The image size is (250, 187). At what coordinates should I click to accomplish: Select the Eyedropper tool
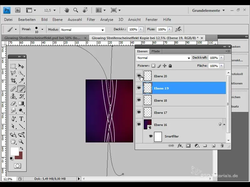tap(21, 80)
